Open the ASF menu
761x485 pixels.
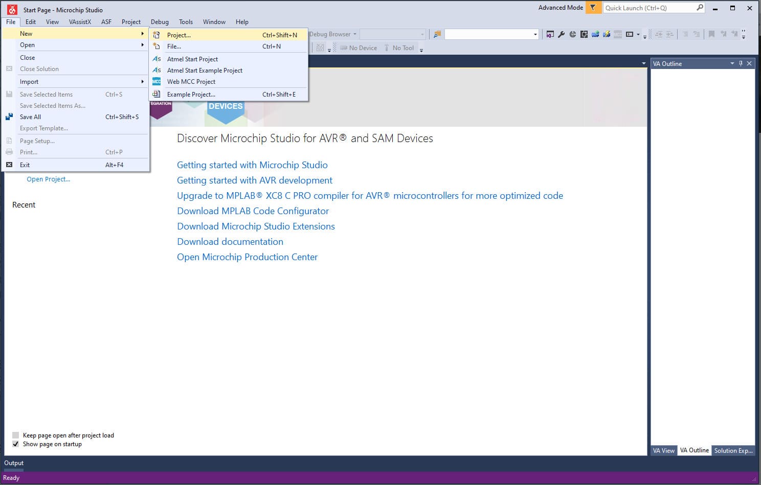pyautogui.click(x=106, y=22)
